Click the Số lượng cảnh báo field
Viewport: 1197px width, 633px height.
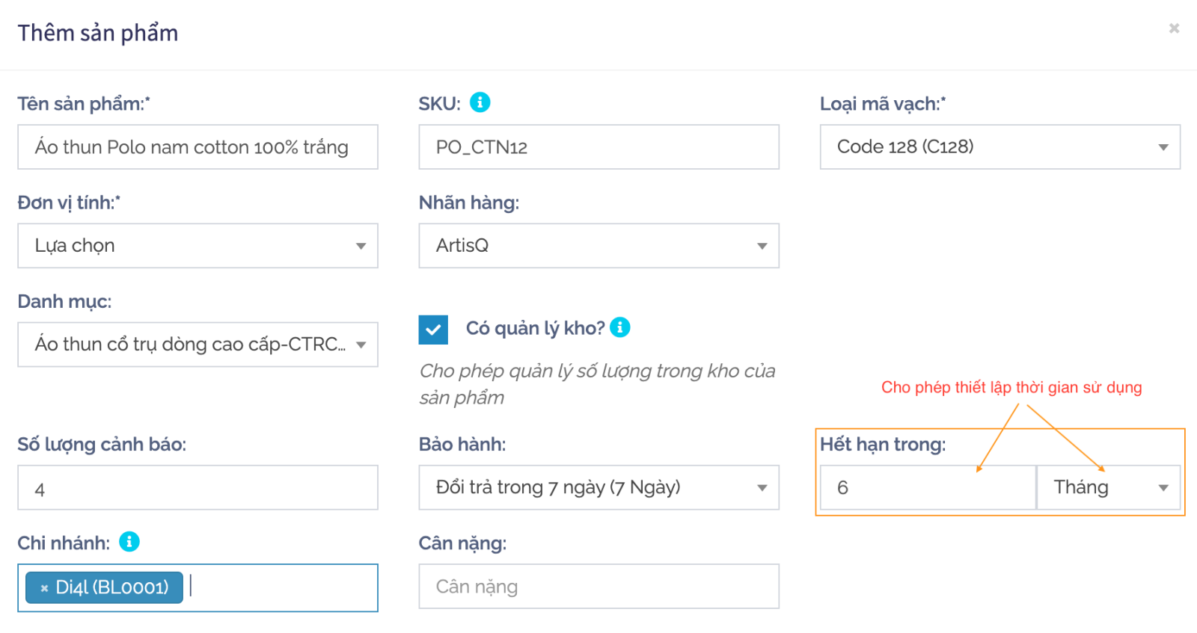pos(198,488)
